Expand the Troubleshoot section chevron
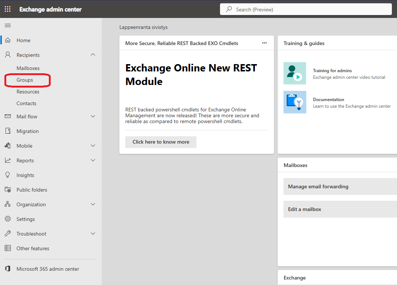The height and width of the screenshot is (285, 397). (93, 234)
